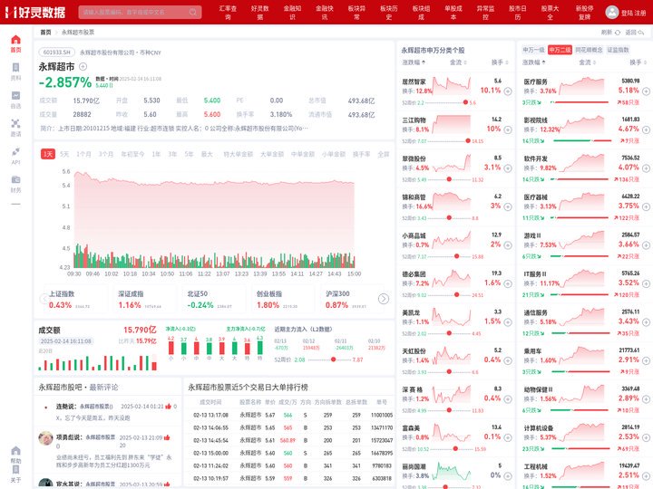This screenshot has width=653, height=489.
Task: Show 特大单金额 chart series
Action: [239, 154]
